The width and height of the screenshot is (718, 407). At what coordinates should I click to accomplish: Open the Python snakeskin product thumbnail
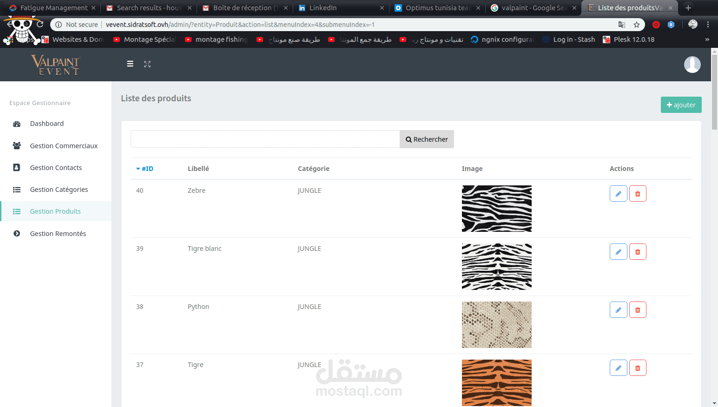[x=496, y=325]
